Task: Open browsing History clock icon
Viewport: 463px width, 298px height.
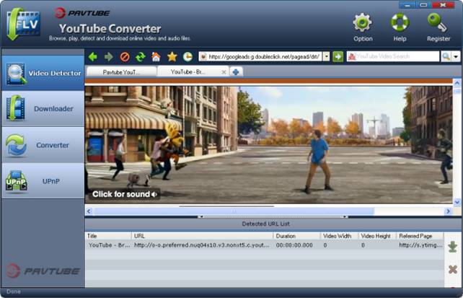Action: (x=188, y=57)
